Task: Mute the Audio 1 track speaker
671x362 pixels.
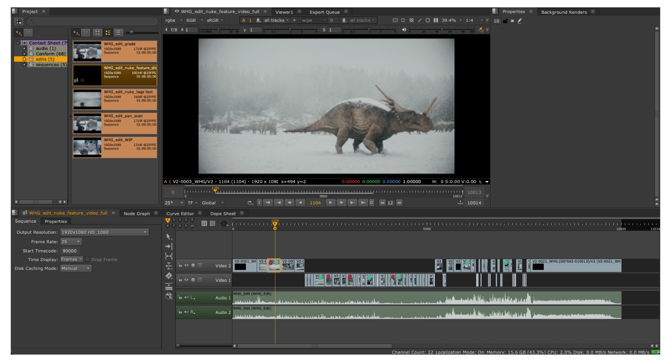Action: 186,298
